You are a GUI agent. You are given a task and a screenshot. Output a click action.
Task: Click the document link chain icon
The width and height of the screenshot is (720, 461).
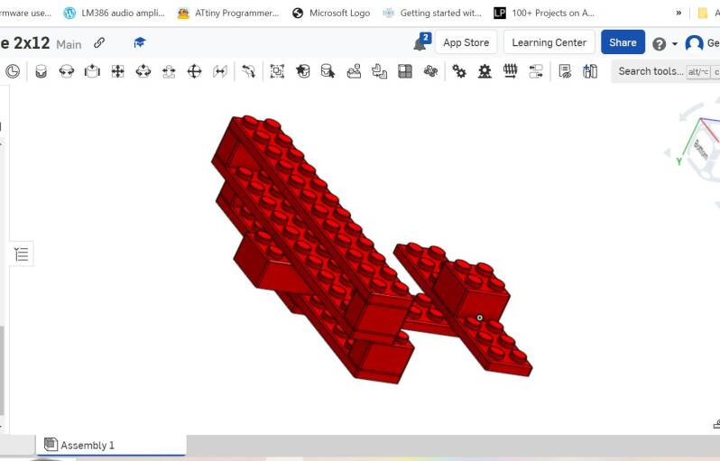99,42
